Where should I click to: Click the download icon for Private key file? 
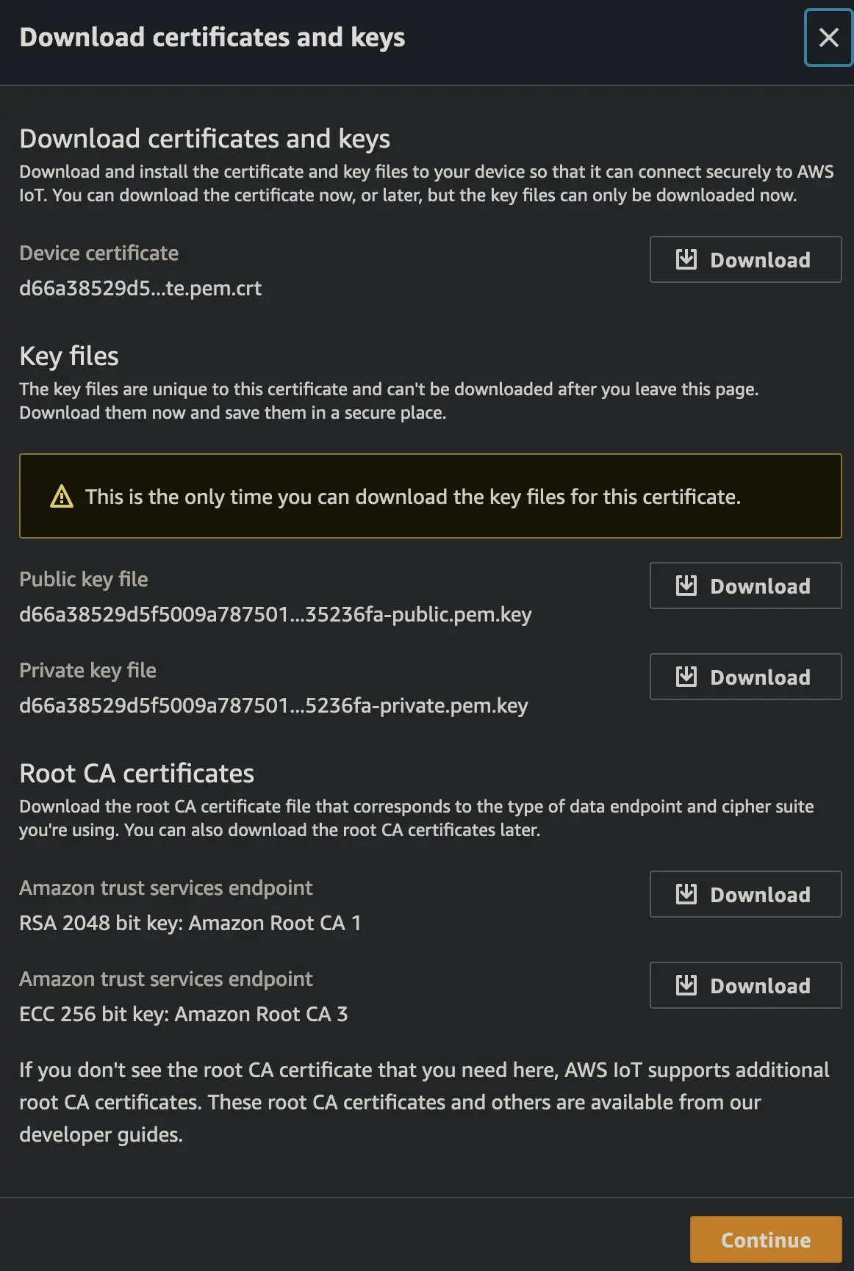(686, 677)
